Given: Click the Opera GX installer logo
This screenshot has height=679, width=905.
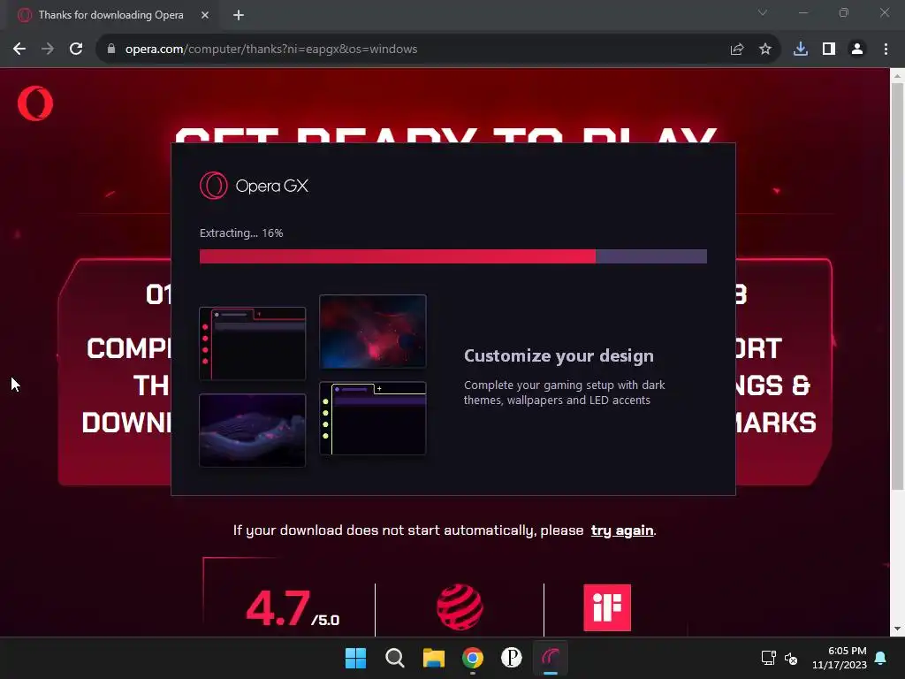Looking at the screenshot, I should pos(254,186).
